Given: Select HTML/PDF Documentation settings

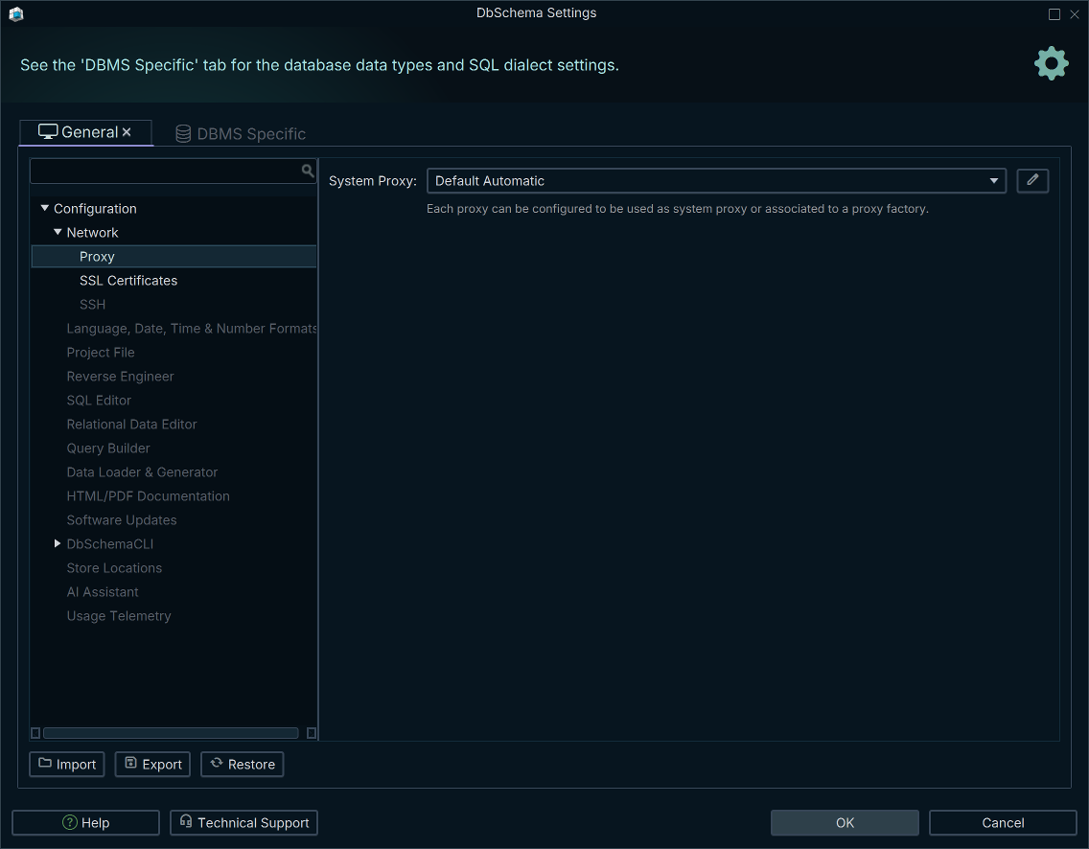Looking at the screenshot, I should coord(148,495).
